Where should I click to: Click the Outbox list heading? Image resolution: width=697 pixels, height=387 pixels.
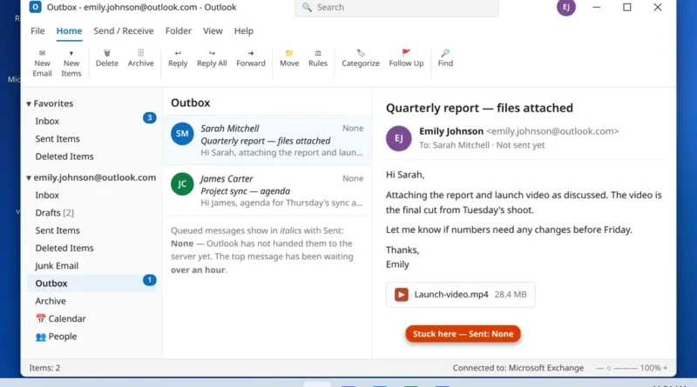click(190, 103)
